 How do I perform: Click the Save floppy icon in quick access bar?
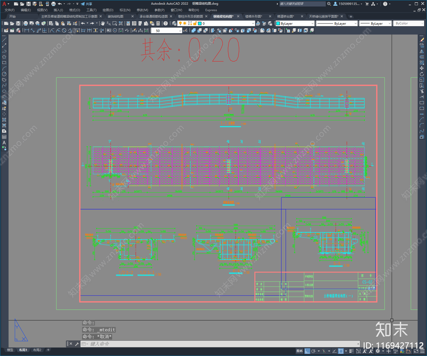(x=28, y=4)
